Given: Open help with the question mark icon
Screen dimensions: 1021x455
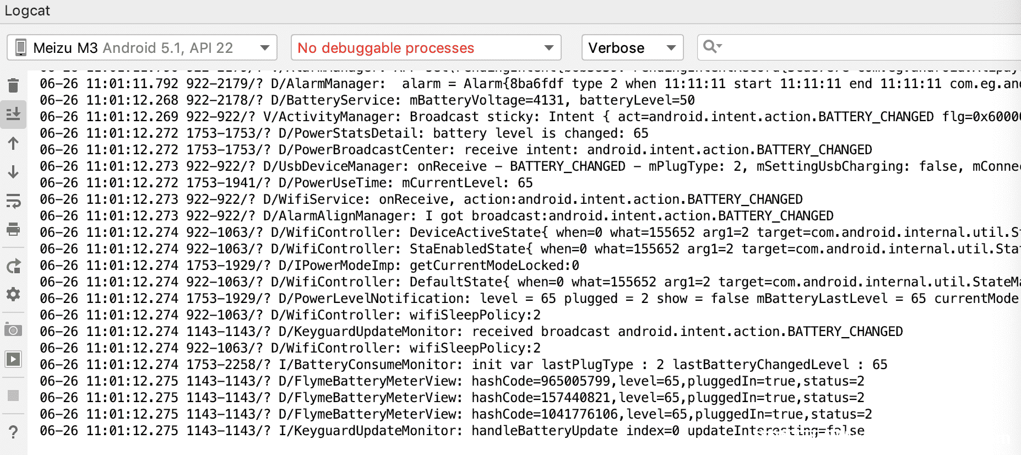Looking at the screenshot, I should coord(13,432).
